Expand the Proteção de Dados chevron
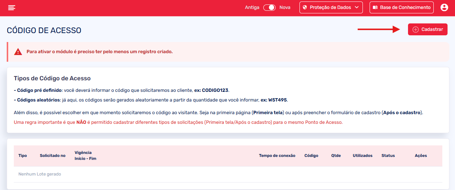The height and width of the screenshot is (190, 455). coord(357,7)
